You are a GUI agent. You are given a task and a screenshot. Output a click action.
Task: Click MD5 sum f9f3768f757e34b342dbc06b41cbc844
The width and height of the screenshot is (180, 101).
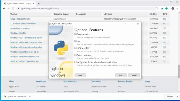tap(120, 19)
